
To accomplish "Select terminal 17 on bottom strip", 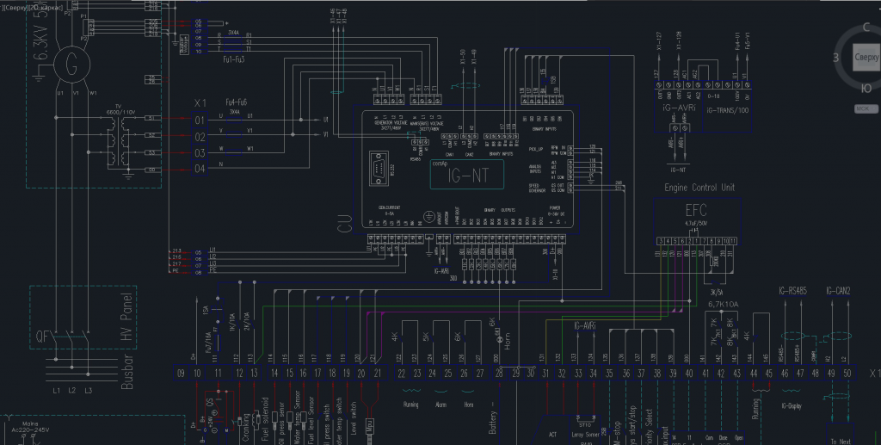I will 317,373.
